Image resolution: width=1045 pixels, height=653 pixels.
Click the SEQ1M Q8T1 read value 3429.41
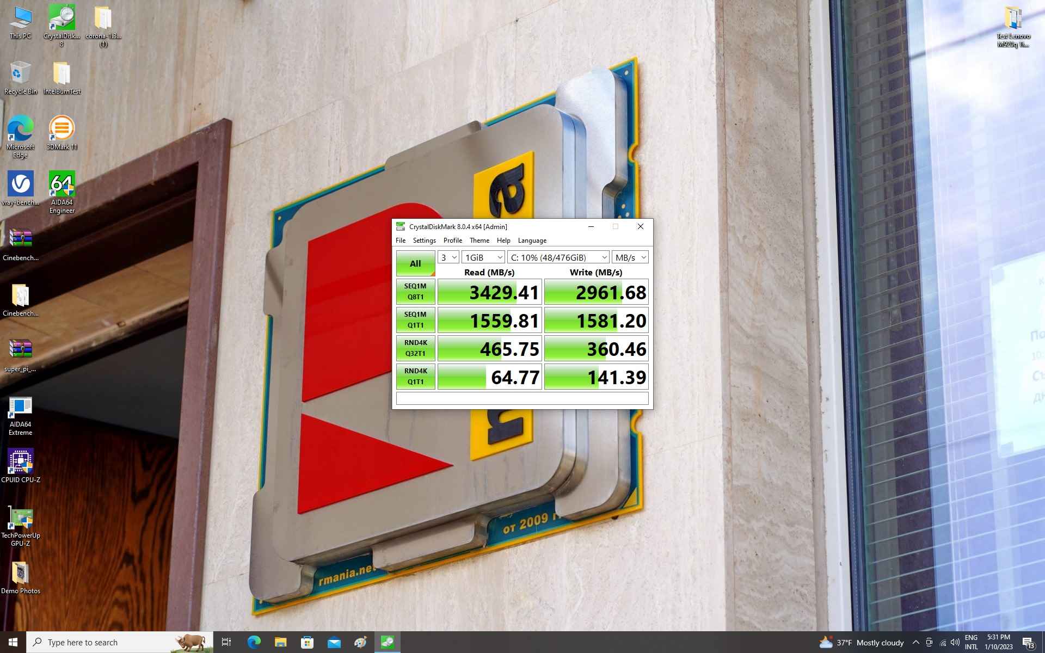coord(490,292)
